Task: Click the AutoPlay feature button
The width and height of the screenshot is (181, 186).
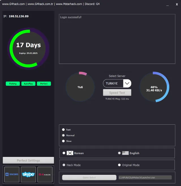Action: click(x=28, y=84)
